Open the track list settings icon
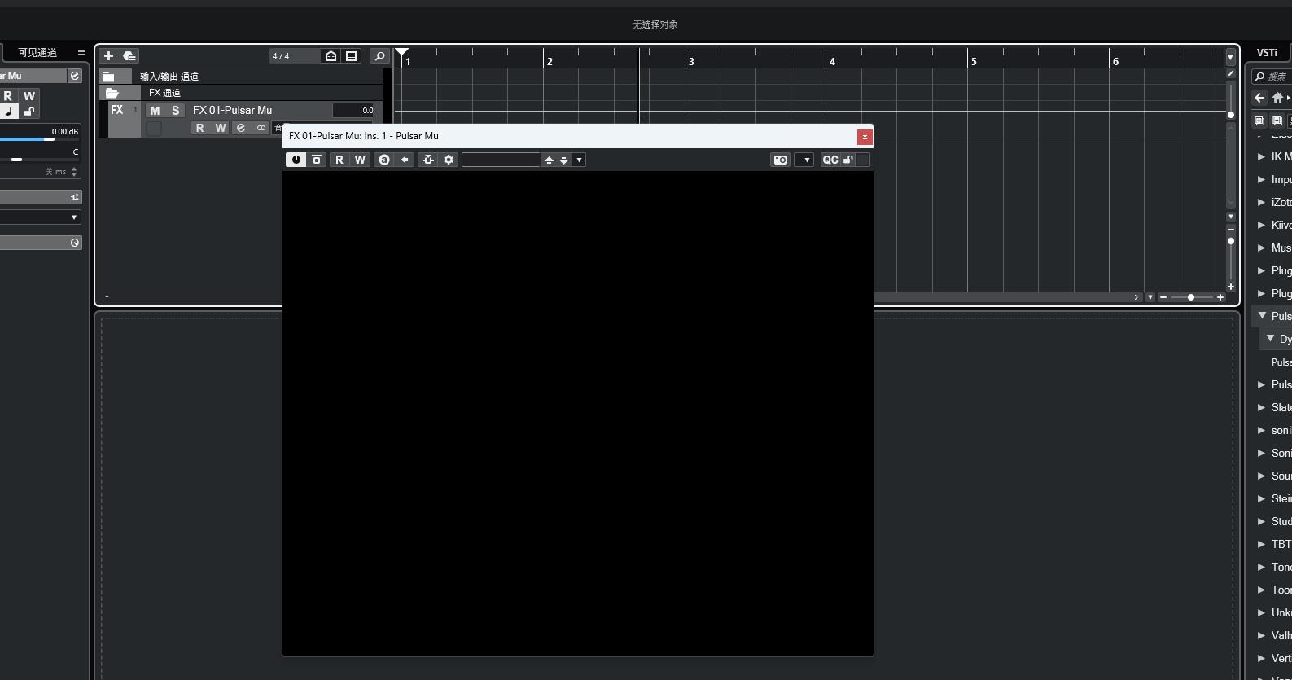 (x=351, y=56)
